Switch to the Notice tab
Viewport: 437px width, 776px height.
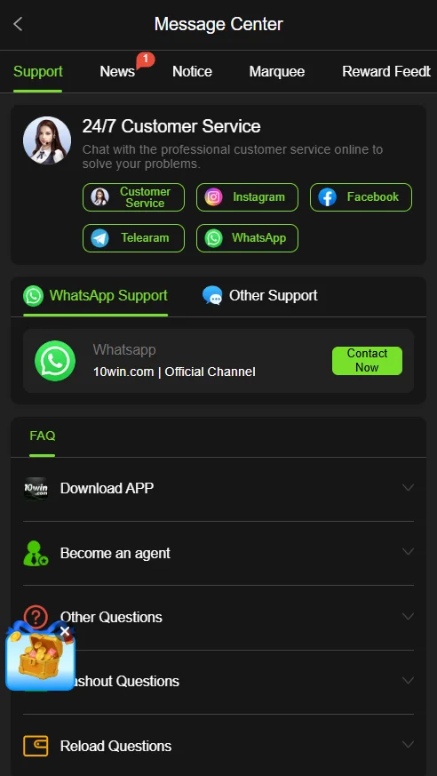point(193,72)
